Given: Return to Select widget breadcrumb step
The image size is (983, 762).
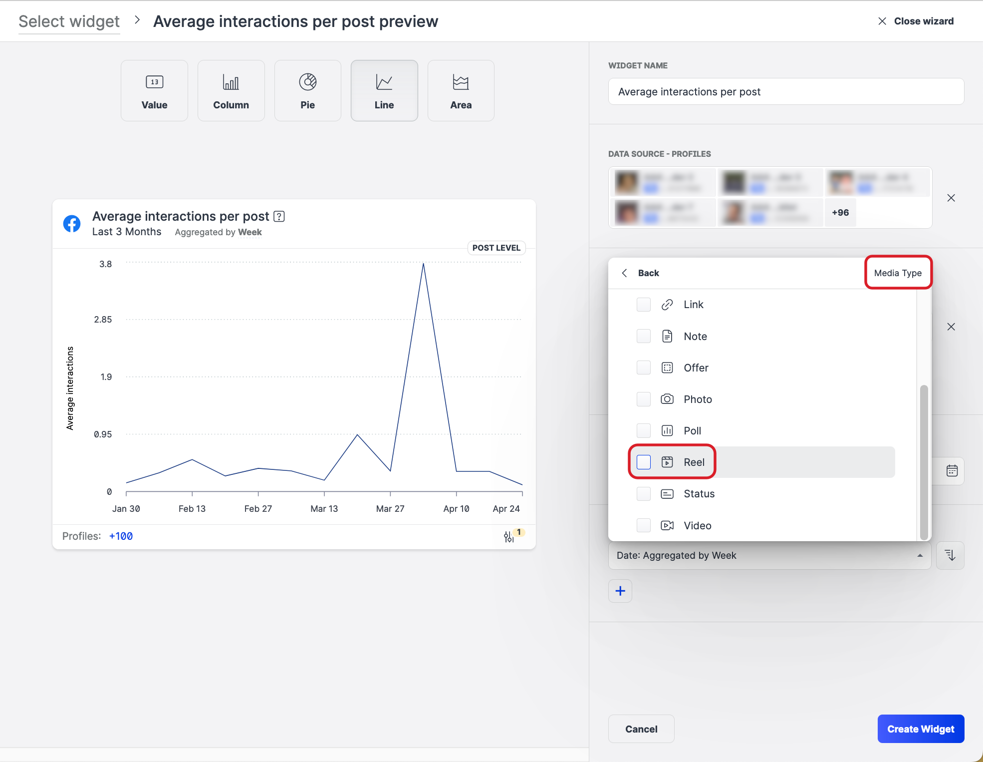Looking at the screenshot, I should pyautogui.click(x=69, y=21).
